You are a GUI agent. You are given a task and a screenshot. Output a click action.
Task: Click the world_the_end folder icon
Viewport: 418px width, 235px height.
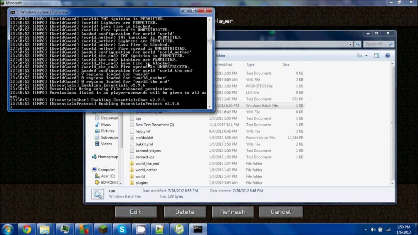132,164
